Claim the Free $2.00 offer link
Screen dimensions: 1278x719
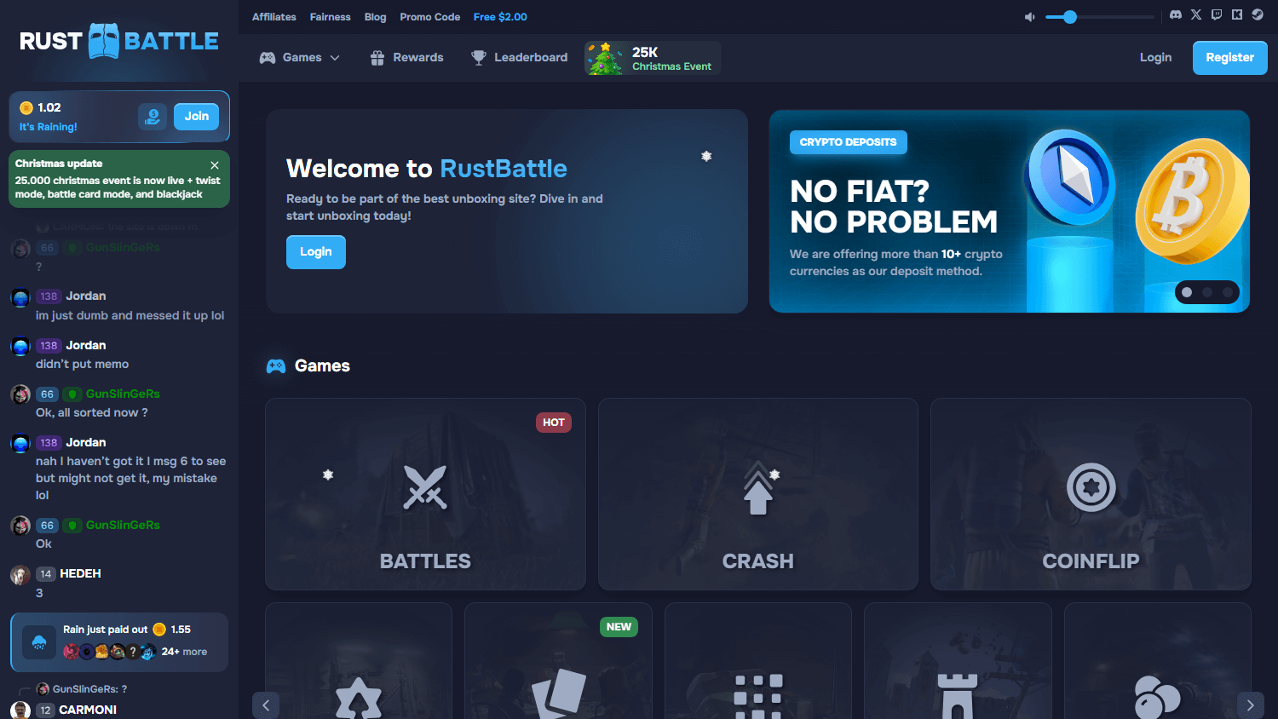coord(500,16)
